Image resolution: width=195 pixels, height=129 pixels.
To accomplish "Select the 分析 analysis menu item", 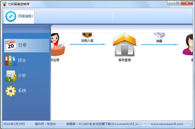I will [27, 76].
